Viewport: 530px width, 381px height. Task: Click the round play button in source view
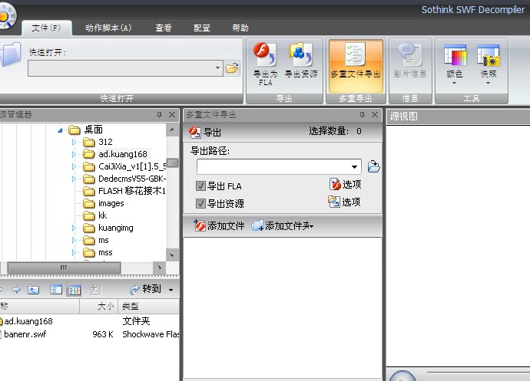pyautogui.click(x=402, y=376)
